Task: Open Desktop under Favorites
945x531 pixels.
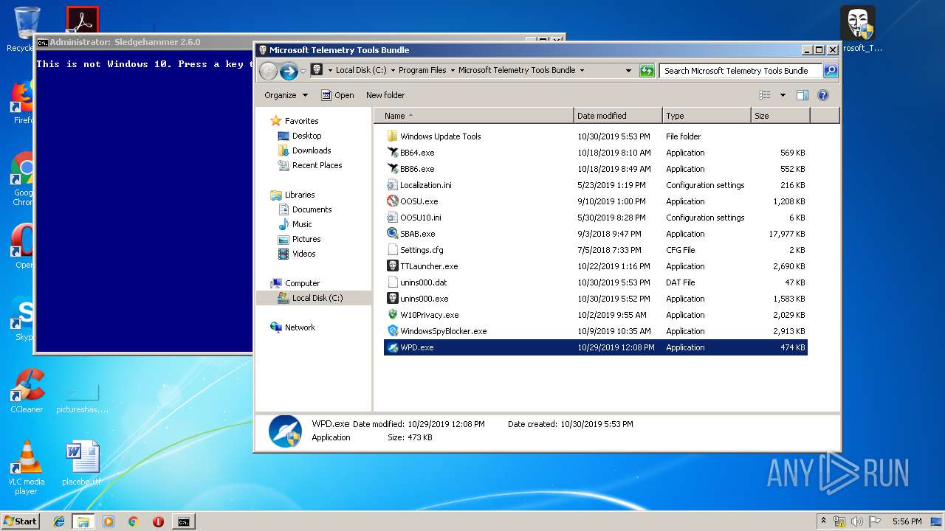Action: [306, 136]
